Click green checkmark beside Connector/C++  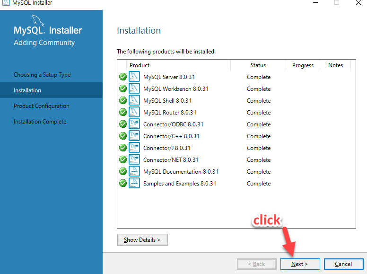click(x=123, y=136)
